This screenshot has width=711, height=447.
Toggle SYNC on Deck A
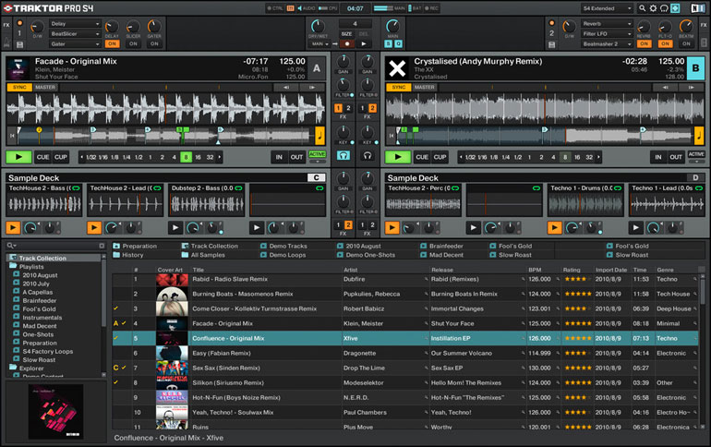point(18,88)
